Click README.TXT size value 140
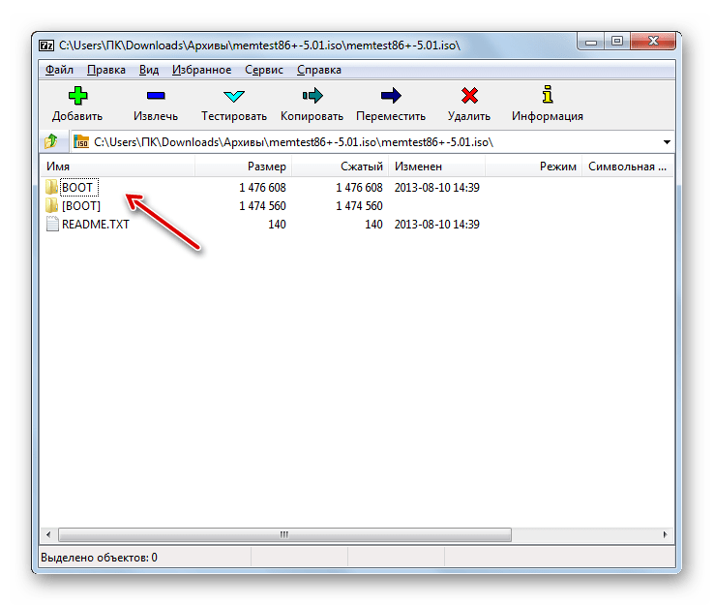Image resolution: width=714 pixels, height=606 pixels. pos(277,225)
